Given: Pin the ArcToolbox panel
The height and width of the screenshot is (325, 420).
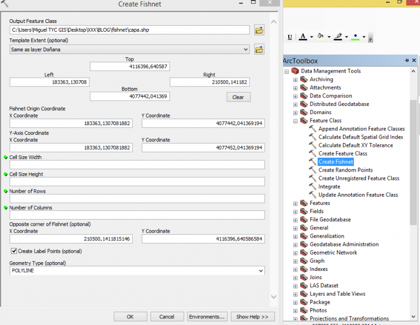Looking at the screenshot, I should 406,61.
